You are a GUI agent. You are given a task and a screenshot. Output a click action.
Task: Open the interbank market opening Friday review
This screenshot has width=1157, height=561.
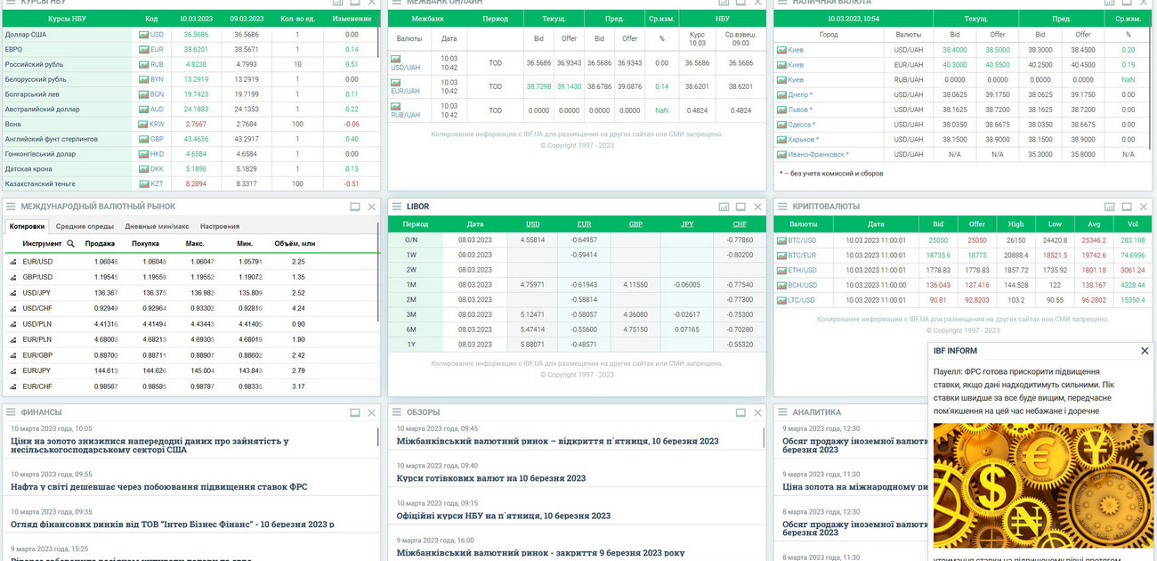558,441
